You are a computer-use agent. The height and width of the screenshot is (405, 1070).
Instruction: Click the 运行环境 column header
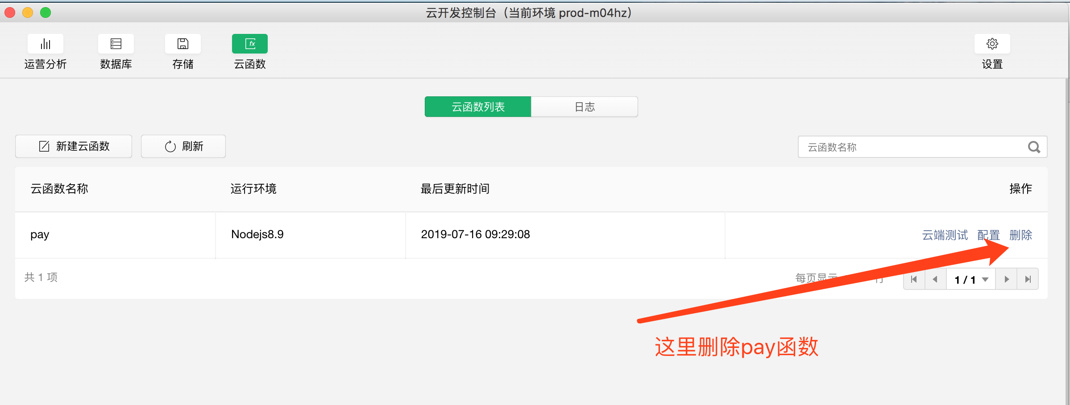(x=253, y=189)
